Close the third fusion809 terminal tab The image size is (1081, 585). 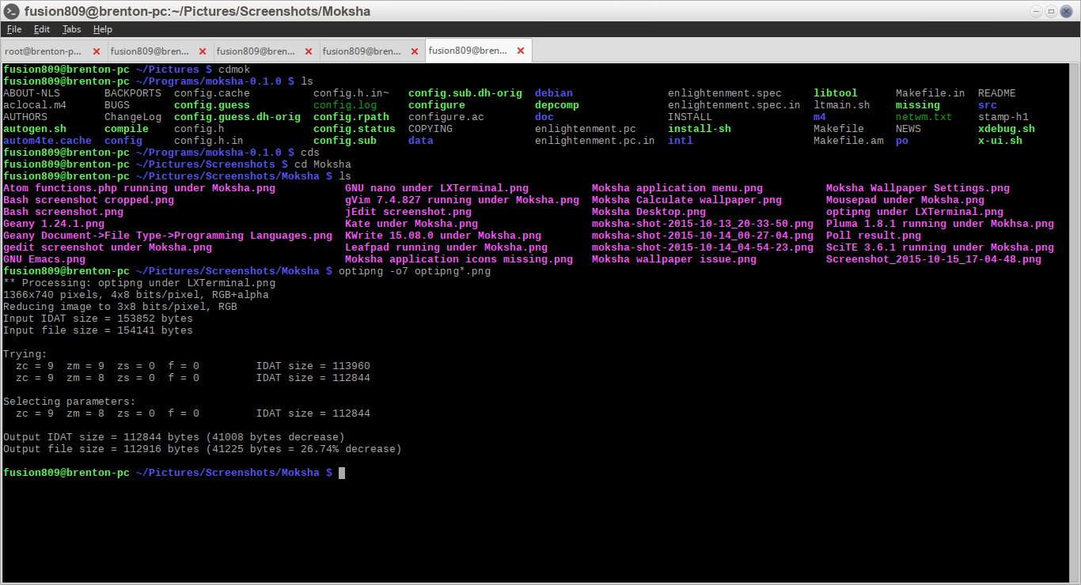414,50
